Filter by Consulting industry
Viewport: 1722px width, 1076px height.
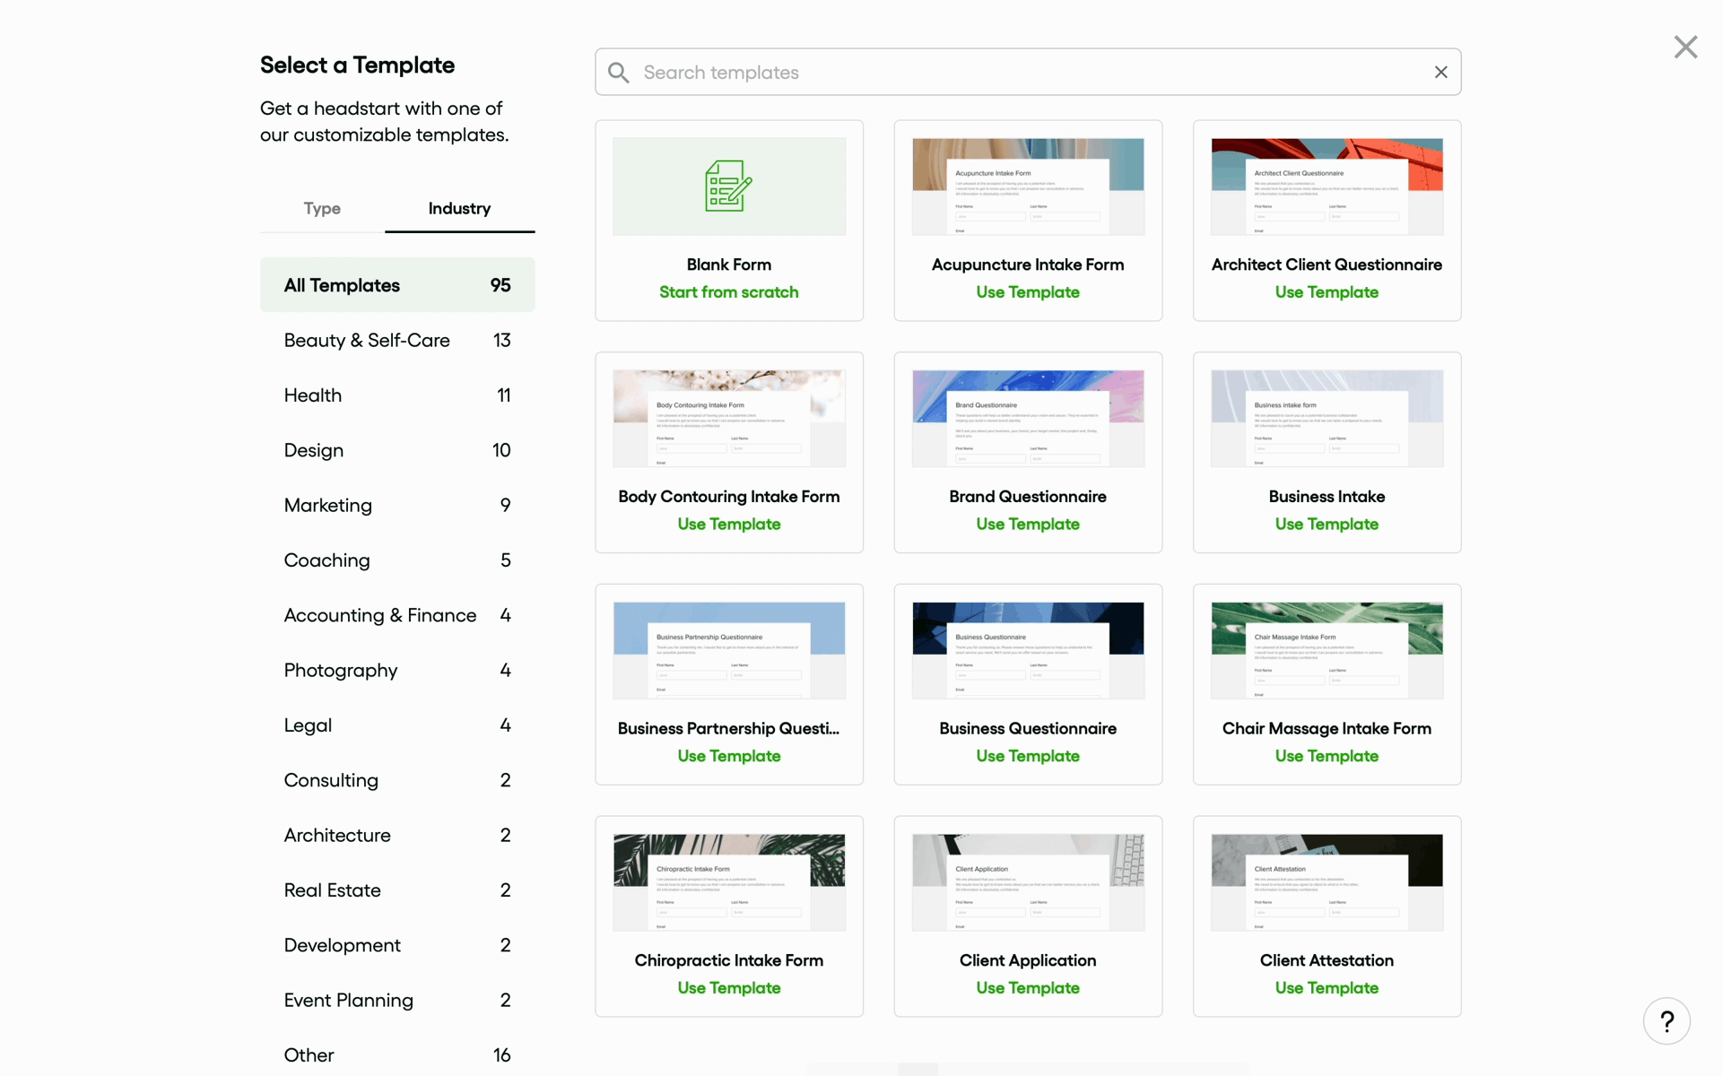[x=397, y=780]
